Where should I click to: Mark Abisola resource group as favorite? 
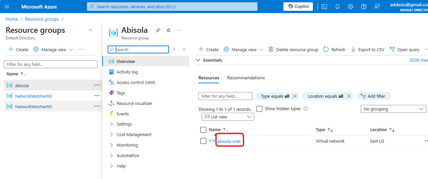(169, 30)
